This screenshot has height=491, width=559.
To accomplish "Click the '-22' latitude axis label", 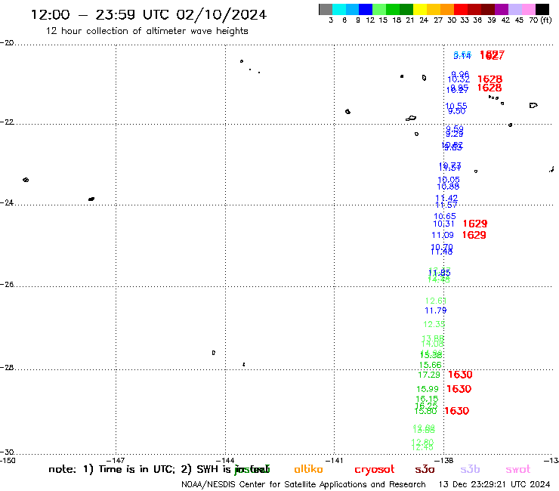I will [x=7, y=122].
